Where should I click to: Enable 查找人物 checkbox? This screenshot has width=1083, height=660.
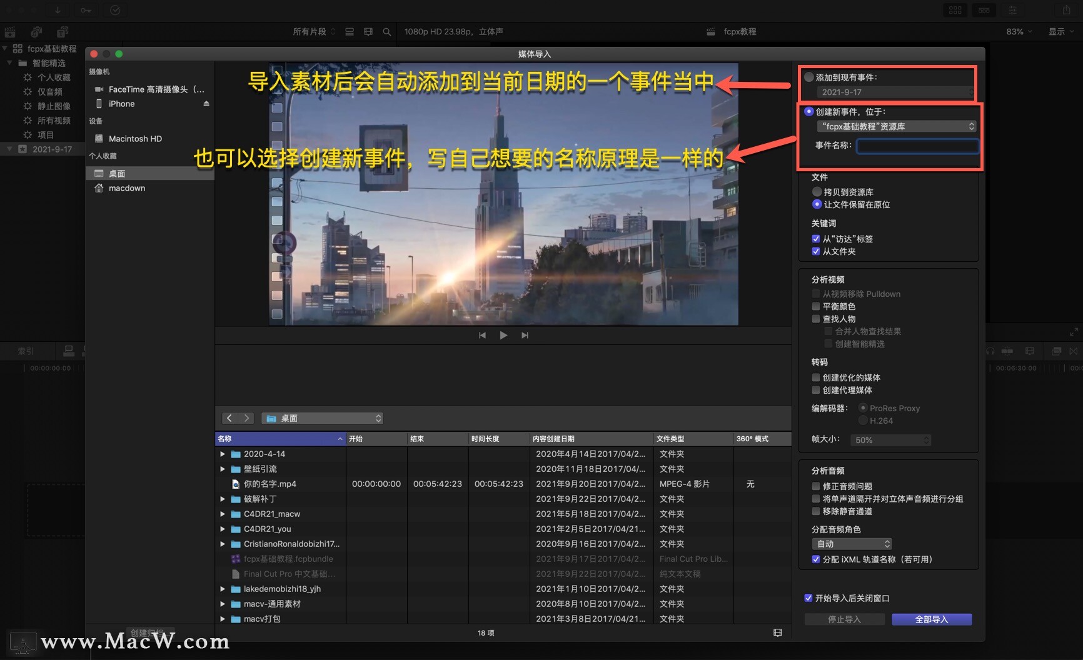tap(815, 319)
